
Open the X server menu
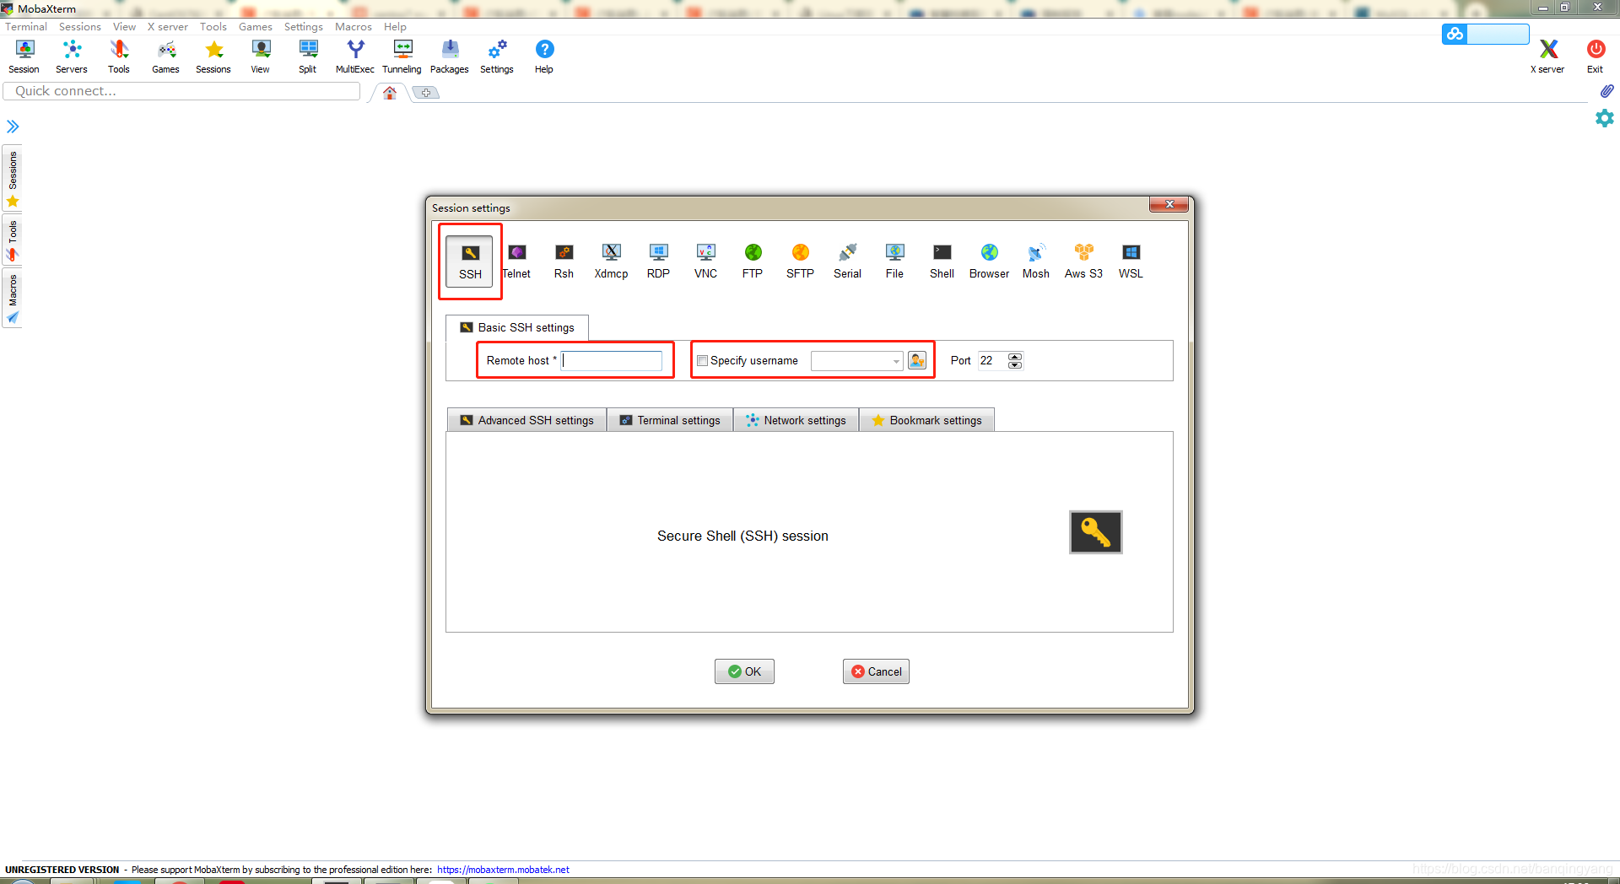[x=168, y=27]
